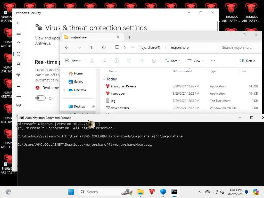Sort by the Size column header
Image resolution: width=264 pixels, height=198 pixels.
click(243, 71)
